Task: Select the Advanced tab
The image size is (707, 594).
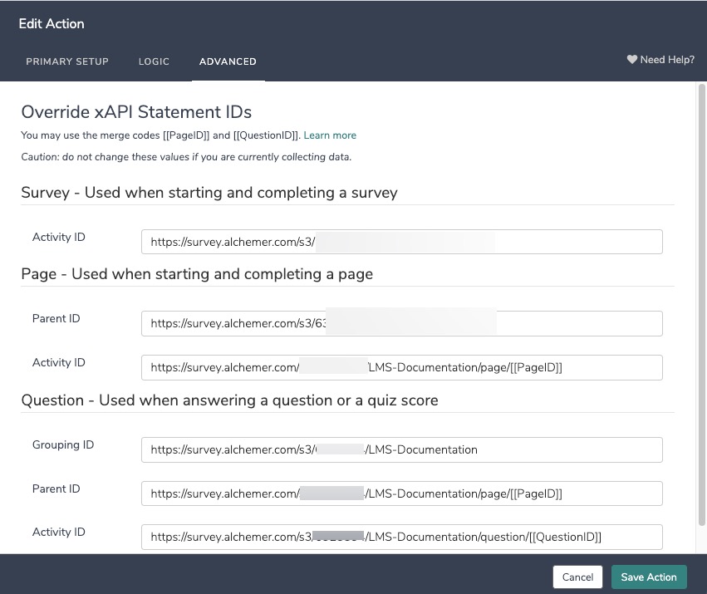Action: point(228,61)
